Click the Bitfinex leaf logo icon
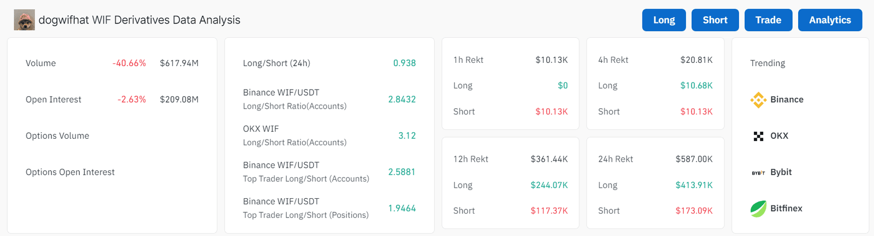874x236 pixels. tap(758, 209)
